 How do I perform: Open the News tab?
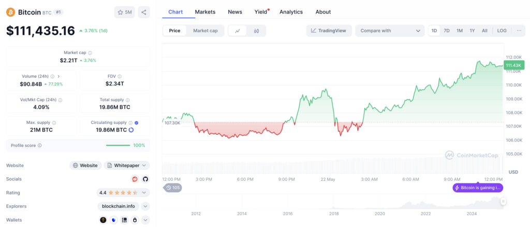point(235,12)
